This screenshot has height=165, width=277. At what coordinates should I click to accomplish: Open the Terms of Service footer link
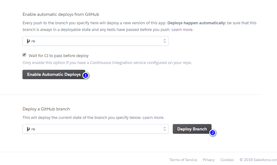click(183, 160)
